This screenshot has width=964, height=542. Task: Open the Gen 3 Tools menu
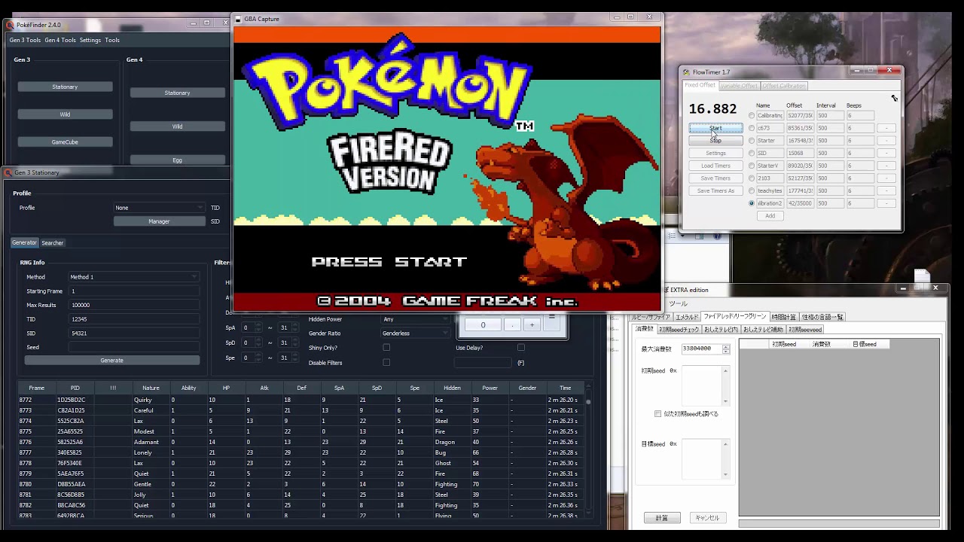click(25, 40)
